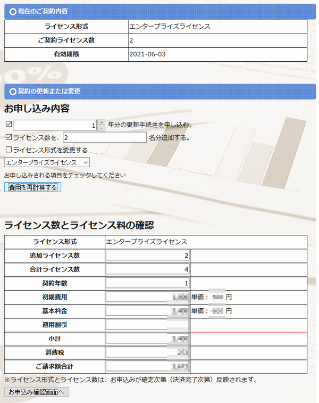Enable the ライセンス形式を変更する checkbox
This screenshot has height=403, width=319.
[x=8, y=150]
